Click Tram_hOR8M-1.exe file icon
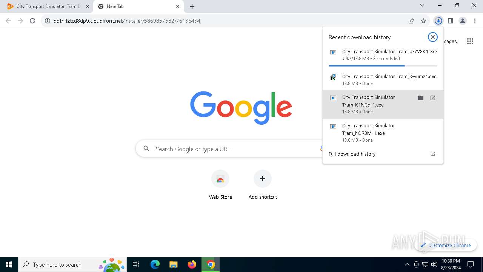This screenshot has width=483, height=272. 333,126
